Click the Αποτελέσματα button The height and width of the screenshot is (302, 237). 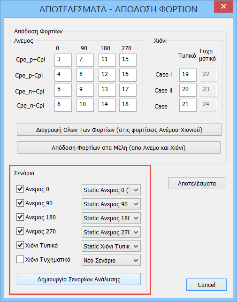[x=197, y=183]
